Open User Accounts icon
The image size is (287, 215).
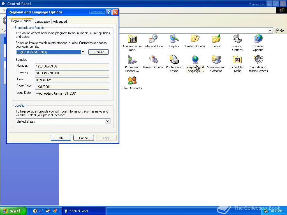(x=132, y=81)
